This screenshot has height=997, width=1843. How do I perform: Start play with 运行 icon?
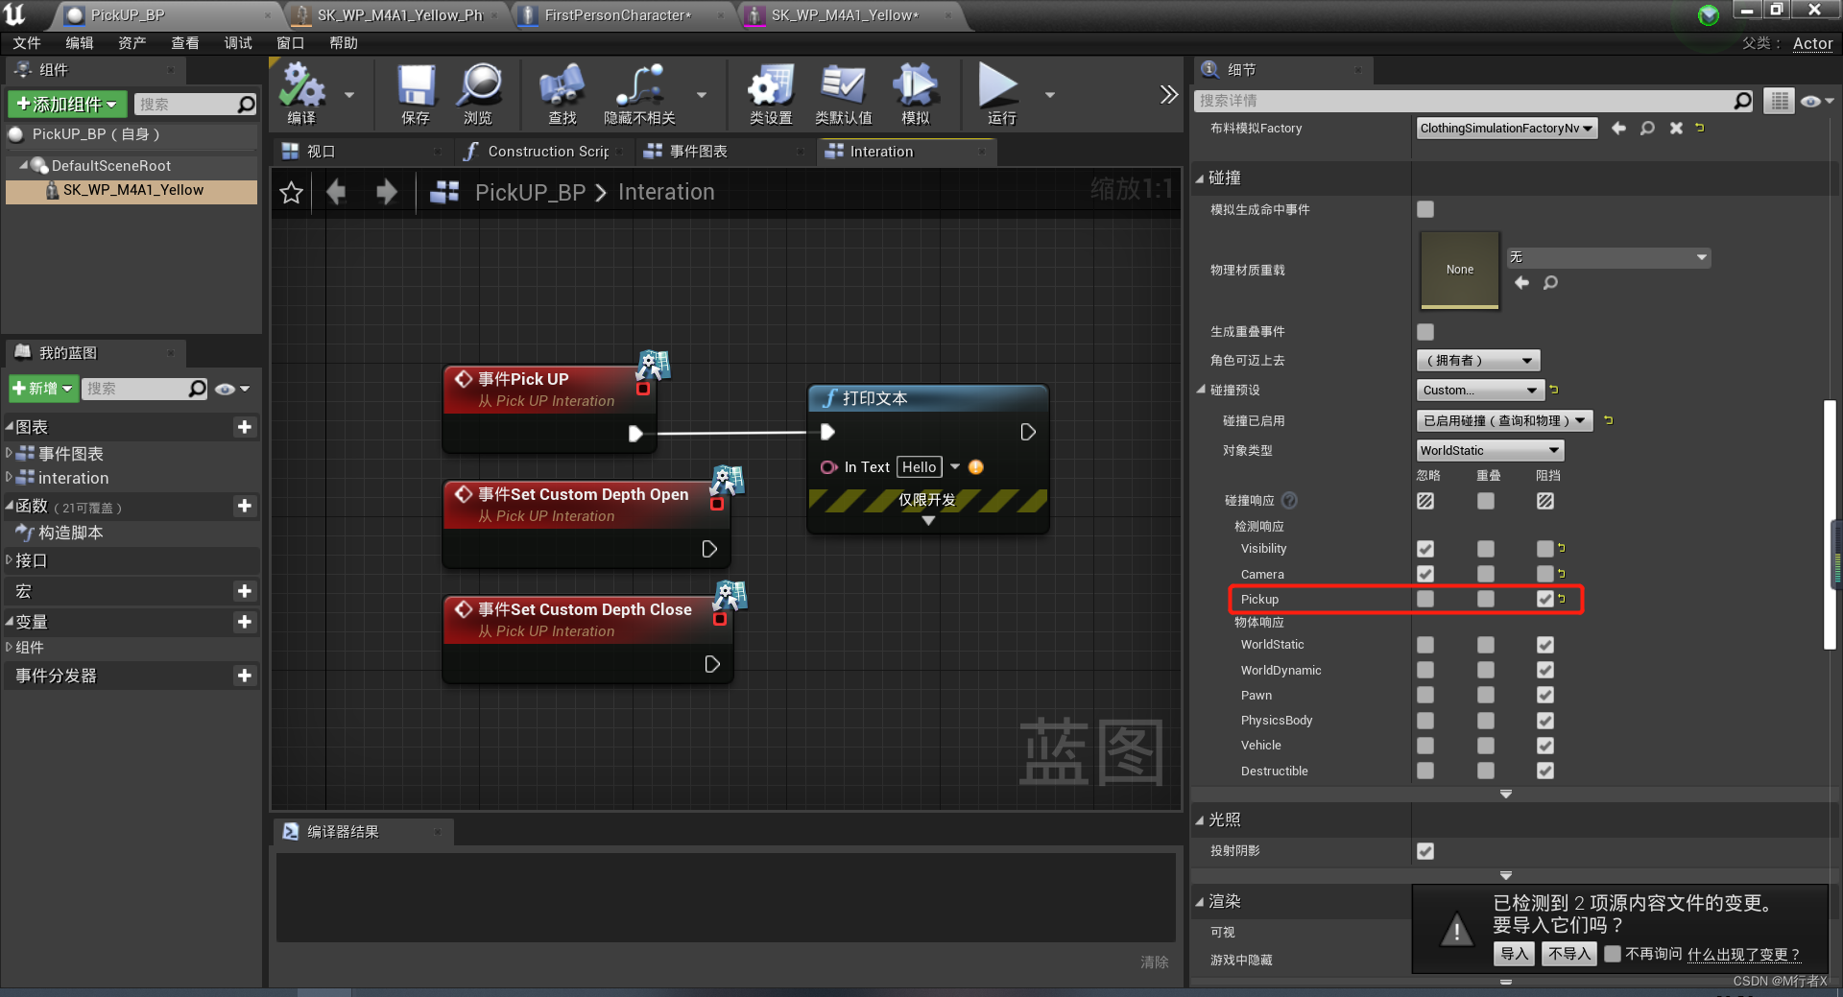click(x=1000, y=93)
